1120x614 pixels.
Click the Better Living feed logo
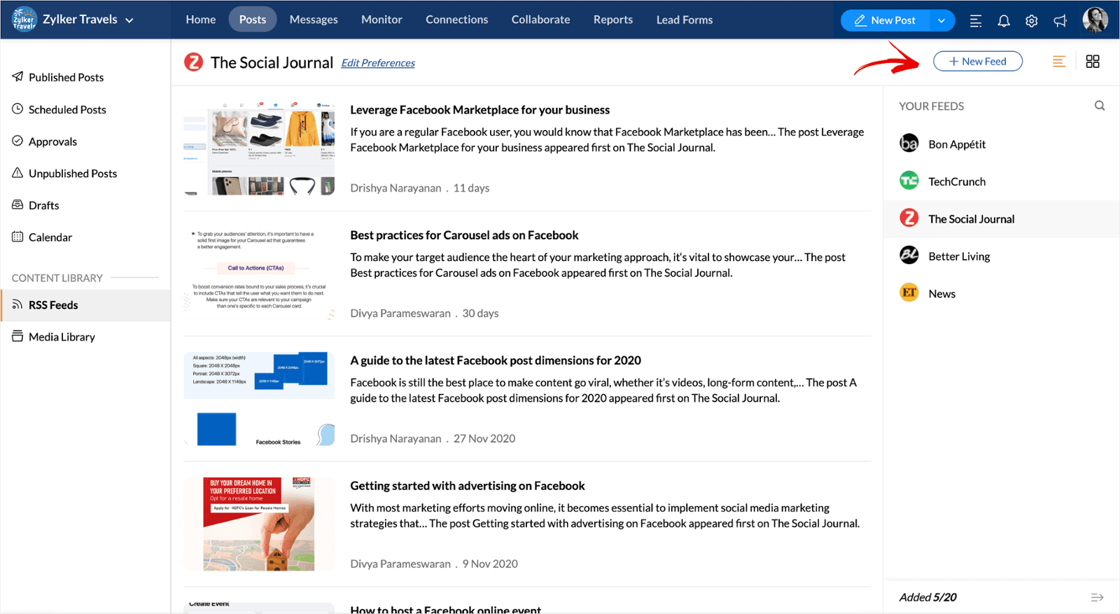point(909,256)
